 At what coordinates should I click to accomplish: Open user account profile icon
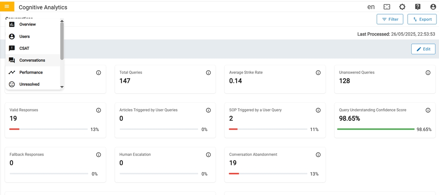point(433,7)
